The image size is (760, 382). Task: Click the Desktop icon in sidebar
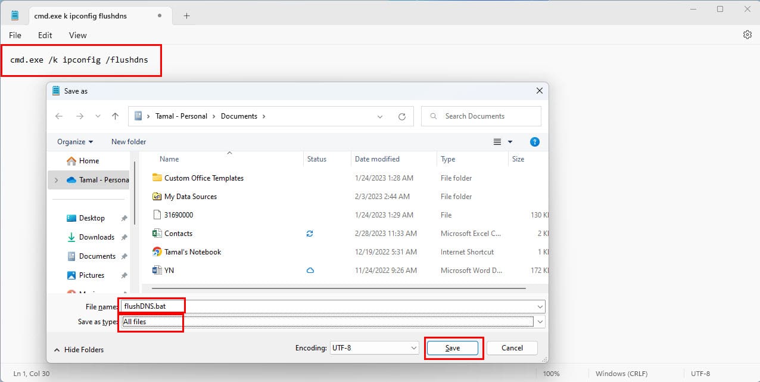[x=71, y=218]
